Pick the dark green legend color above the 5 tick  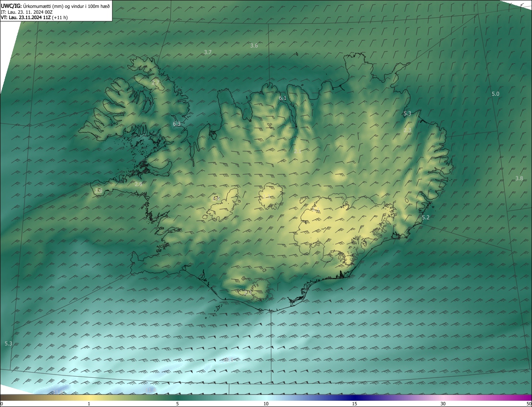(177, 397)
